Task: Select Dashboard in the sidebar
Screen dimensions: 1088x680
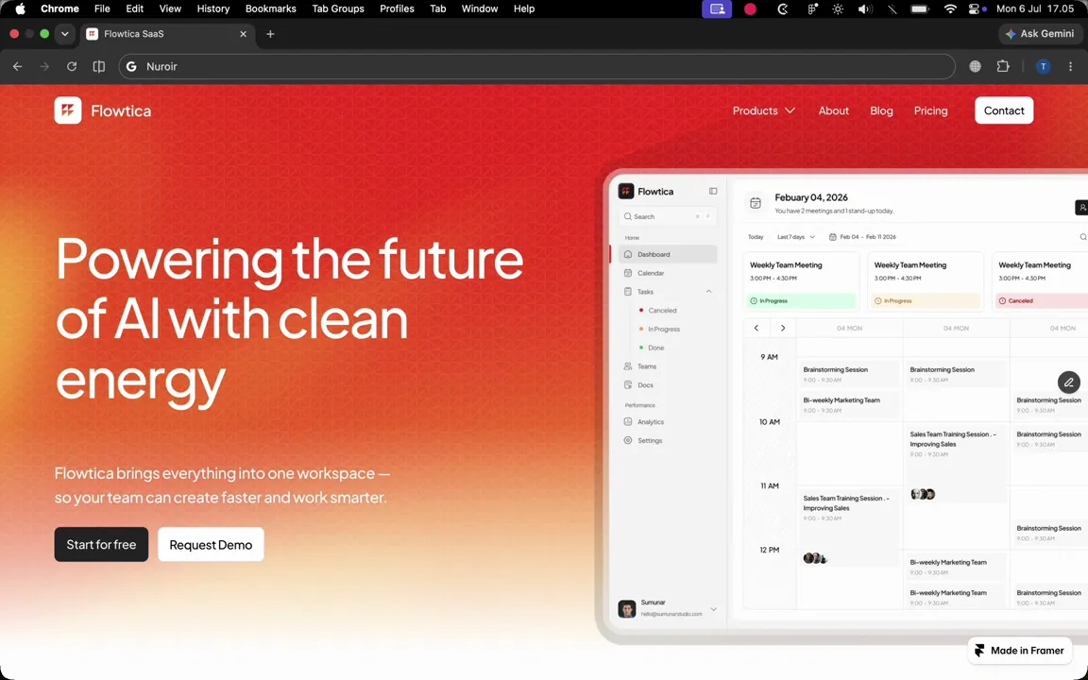Action: click(x=667, y=255)
